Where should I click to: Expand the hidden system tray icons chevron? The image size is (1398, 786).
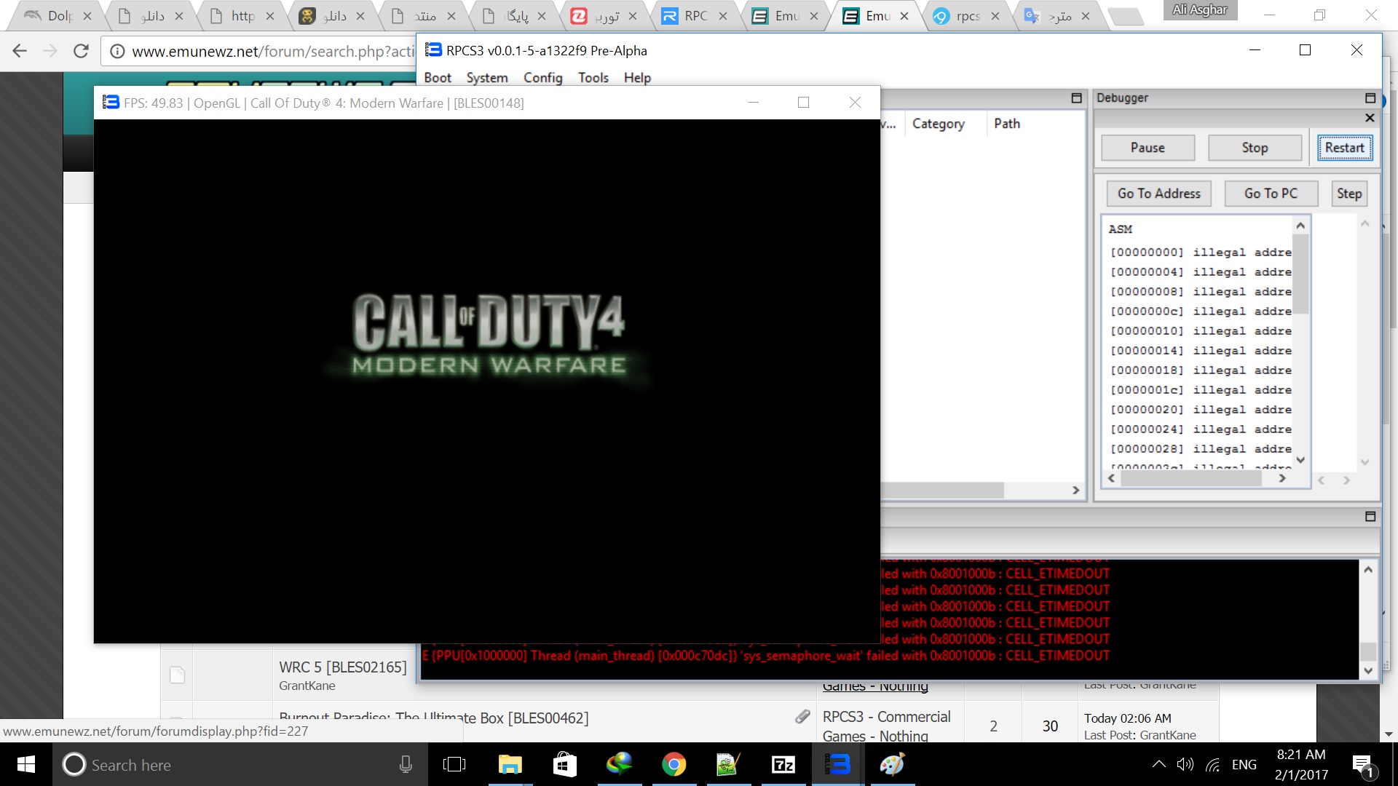(x=1158, y=764)
